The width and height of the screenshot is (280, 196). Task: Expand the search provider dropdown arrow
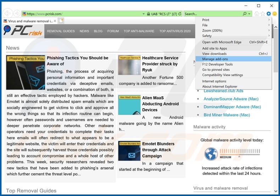coord(249,14)
